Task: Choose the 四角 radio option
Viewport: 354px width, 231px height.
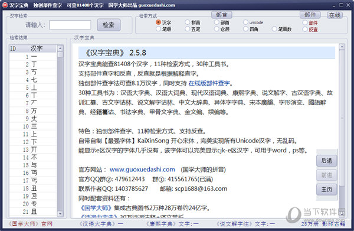Action: coord(245,29)
